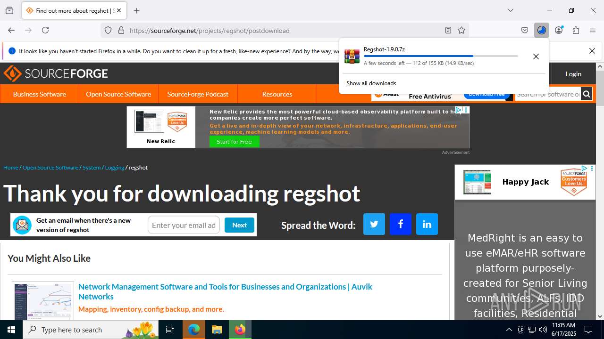
Task: Open the Firefox View icon in the tab bar
Action: click(x=9, y=10)
